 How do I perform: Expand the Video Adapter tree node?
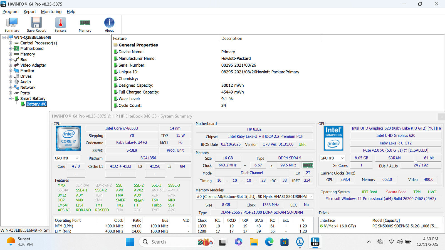[10, 65]
